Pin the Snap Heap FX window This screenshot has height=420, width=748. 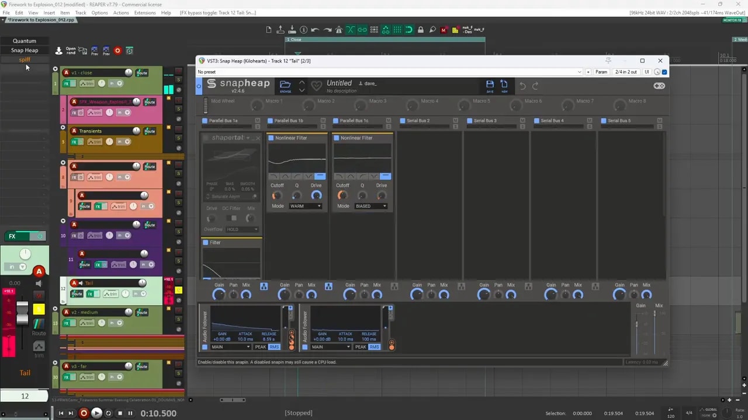pos(608,60)
